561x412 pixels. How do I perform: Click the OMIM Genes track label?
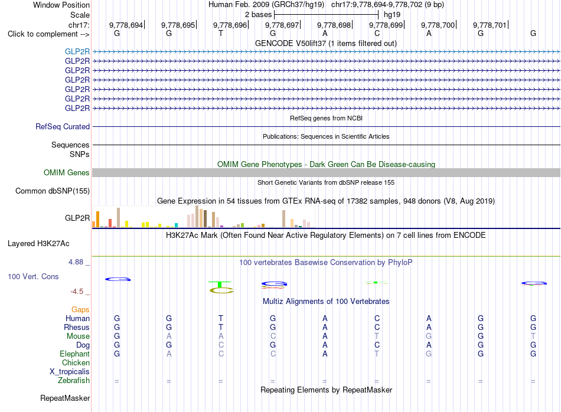pyautogui.click(x=67, y=173)
